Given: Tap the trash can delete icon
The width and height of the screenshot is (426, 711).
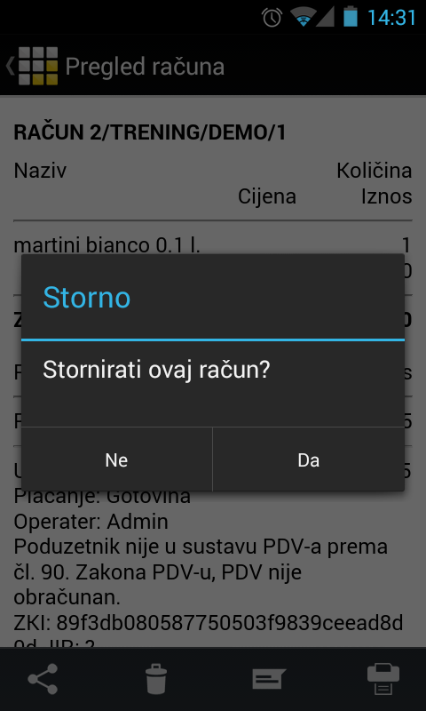Looking at the screenshot, I should pyautogui.click(x=156, y=679).
